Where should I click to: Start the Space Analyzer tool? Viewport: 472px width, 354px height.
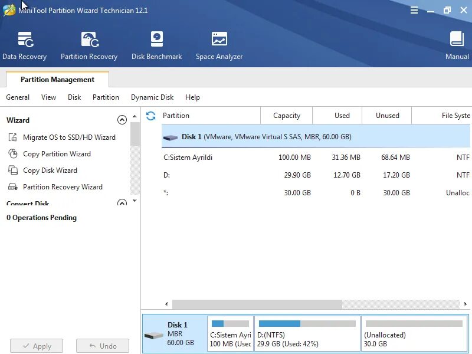click(x=219, y=46)
